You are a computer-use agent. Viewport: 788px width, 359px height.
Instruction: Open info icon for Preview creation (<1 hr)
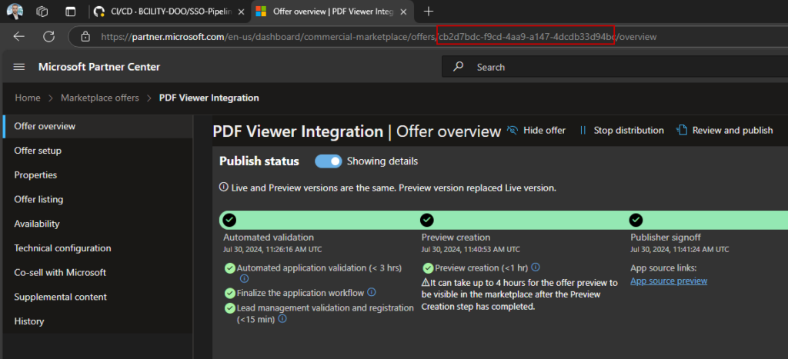(x=536, y=267)
